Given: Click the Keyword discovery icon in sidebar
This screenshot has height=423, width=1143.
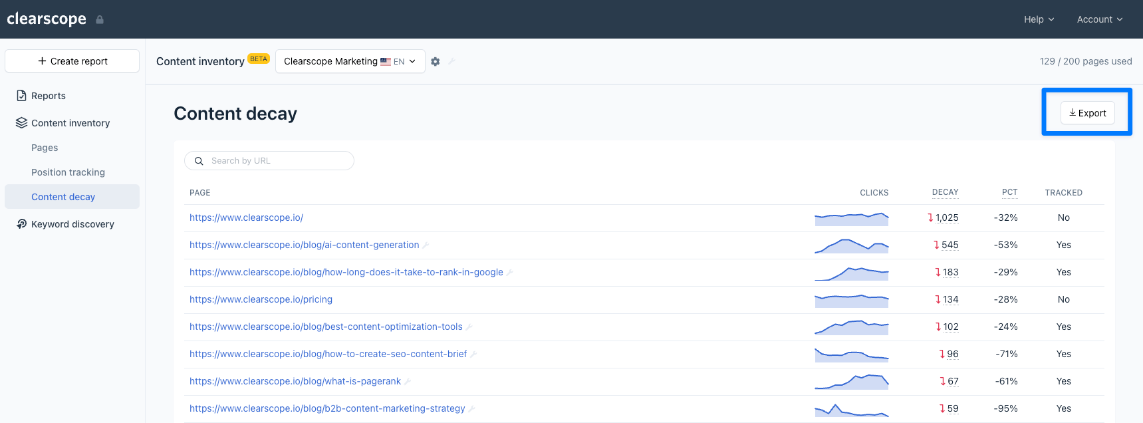Looking at the screenshot, I should pos(21,224).
